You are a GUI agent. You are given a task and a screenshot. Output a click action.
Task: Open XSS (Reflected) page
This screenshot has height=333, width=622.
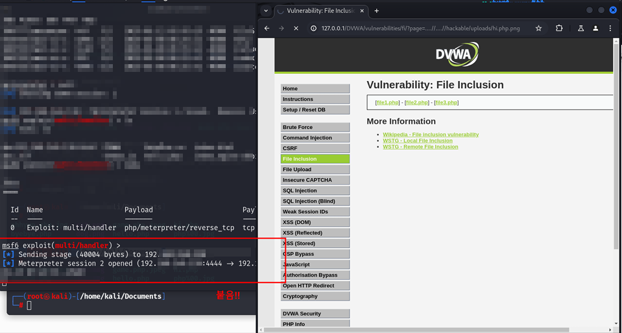tap(315, 233)
